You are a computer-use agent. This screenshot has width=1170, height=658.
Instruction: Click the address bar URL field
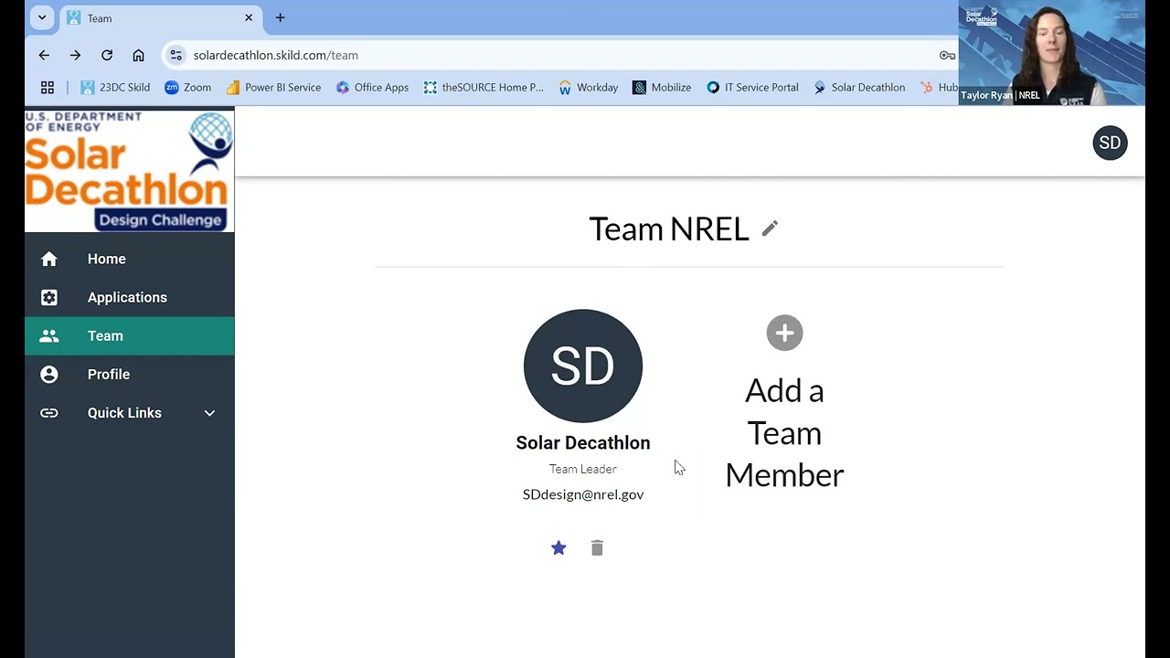(558, 55)
